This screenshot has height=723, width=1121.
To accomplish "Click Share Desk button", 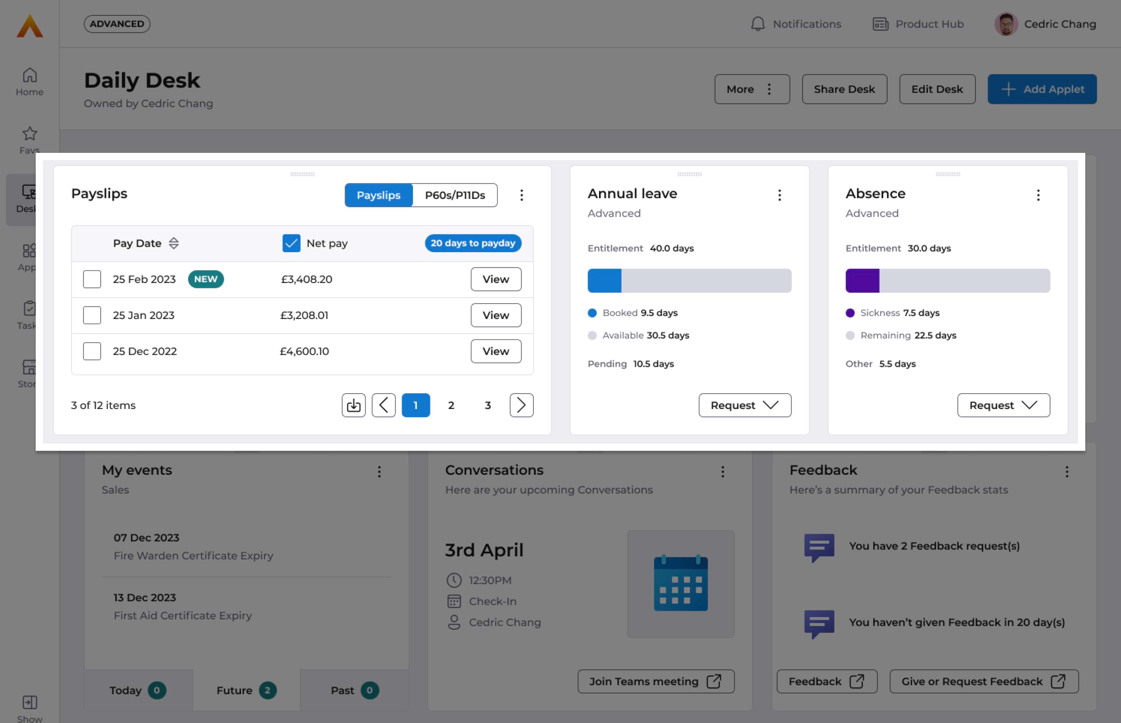I will point(844,89).
